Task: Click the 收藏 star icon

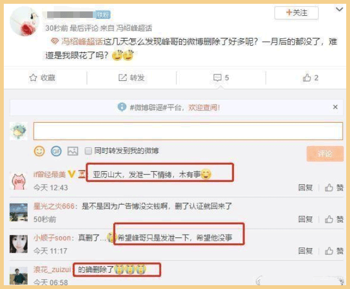Action: point(33,78)
